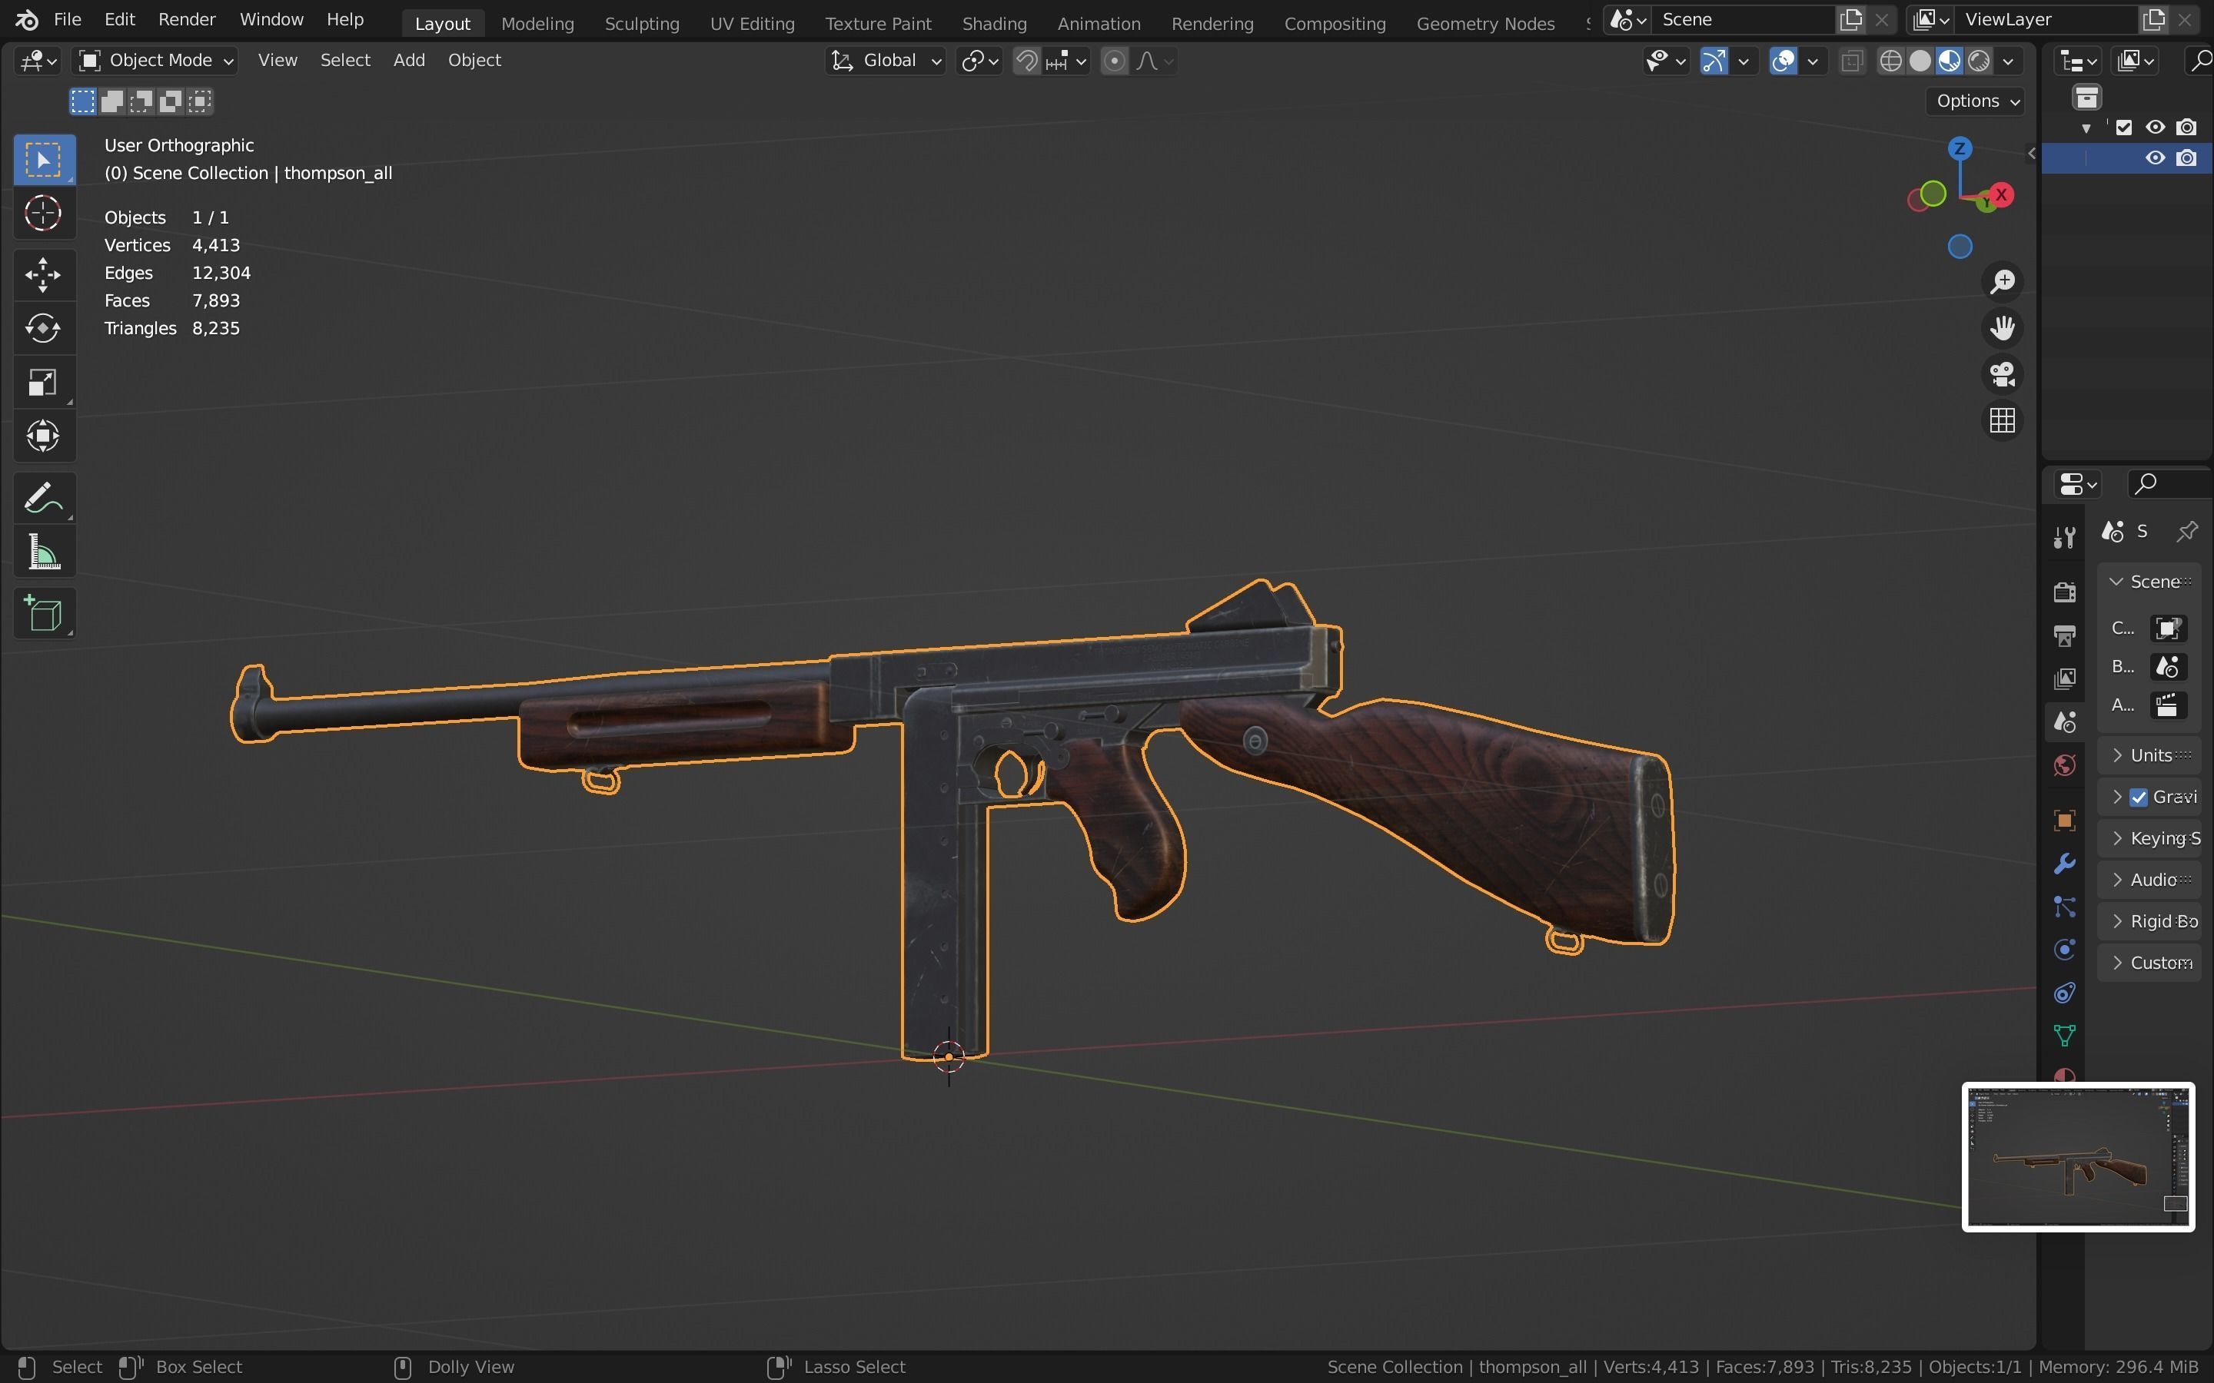This screenshot has height=1383, width=2214.
Task: Toggle camera view in viewport
Action: (2002, 374)
